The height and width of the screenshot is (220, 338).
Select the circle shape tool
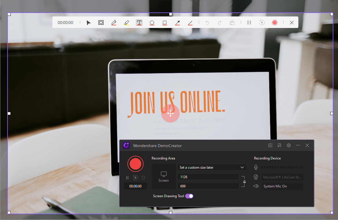point(152,22)
